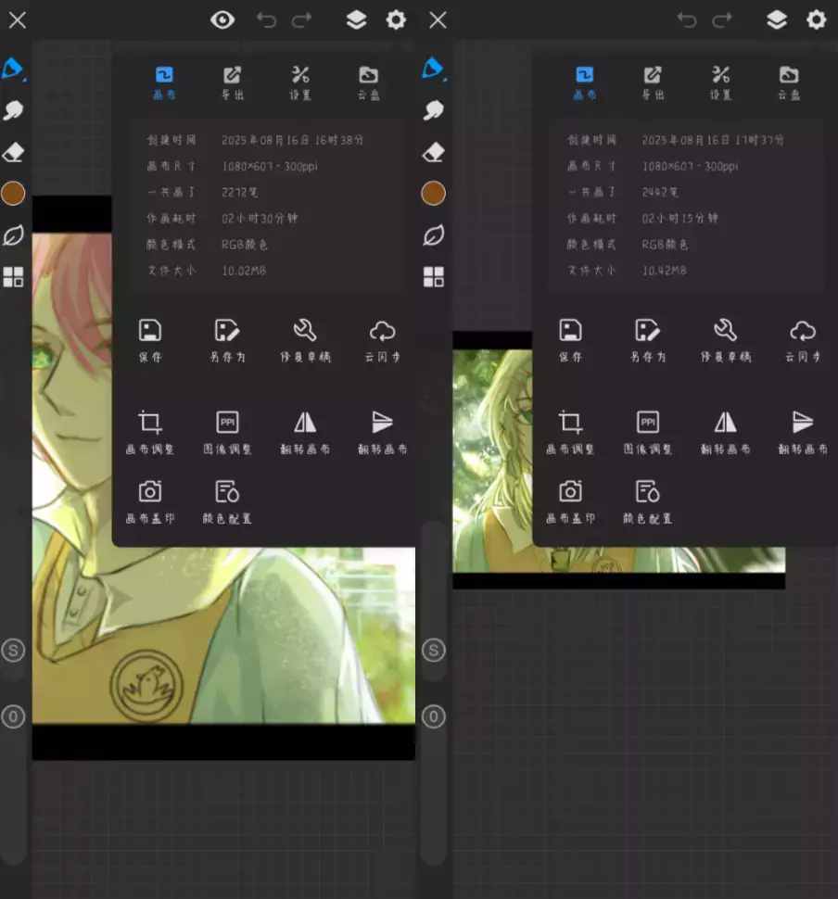Click text 10.02MB in left screenshot
This screenshot has height=899, width=838.
coord(244,271)
